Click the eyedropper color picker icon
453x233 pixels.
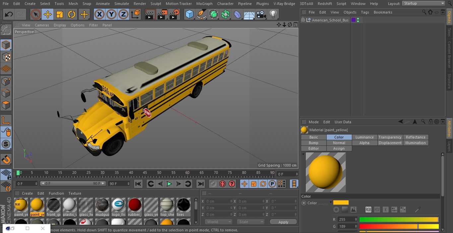418,210
